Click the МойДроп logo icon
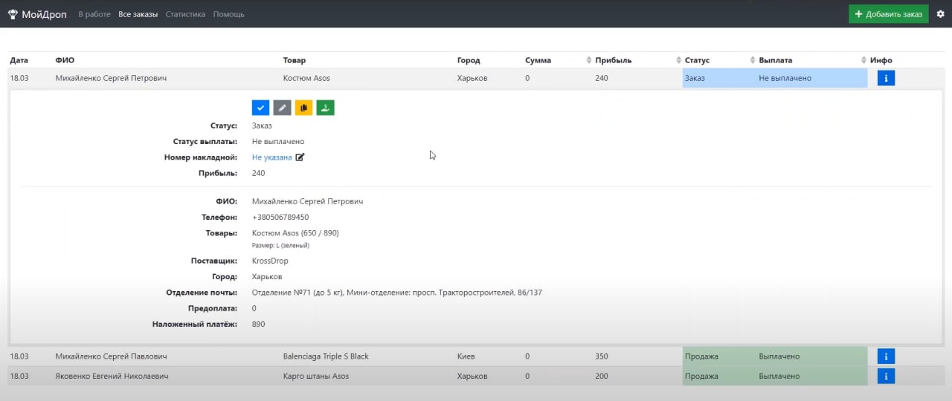 tap(12, 14)
